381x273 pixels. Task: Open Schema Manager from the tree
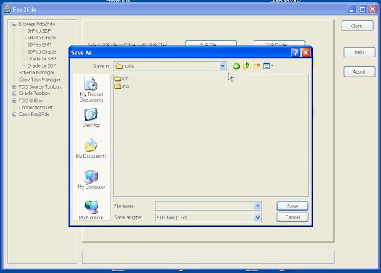(x=36, y=72)
